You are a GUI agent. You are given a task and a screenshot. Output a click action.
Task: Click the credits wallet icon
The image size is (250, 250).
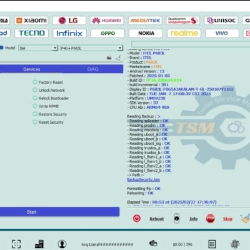(x=153, y=243)
